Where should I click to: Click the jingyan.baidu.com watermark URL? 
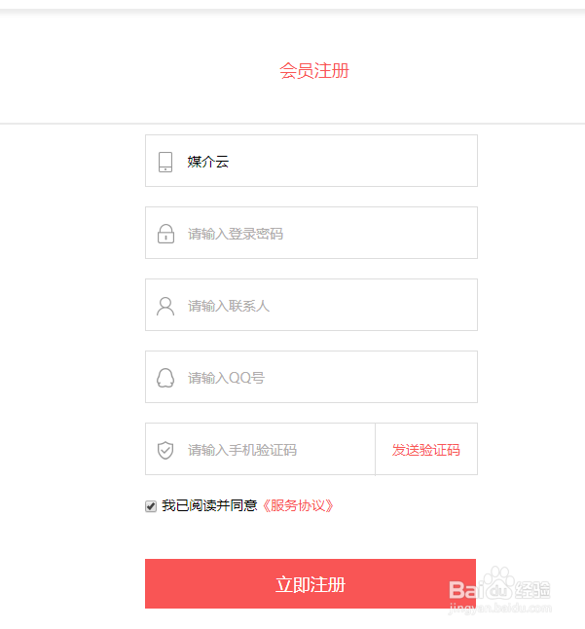498,609
